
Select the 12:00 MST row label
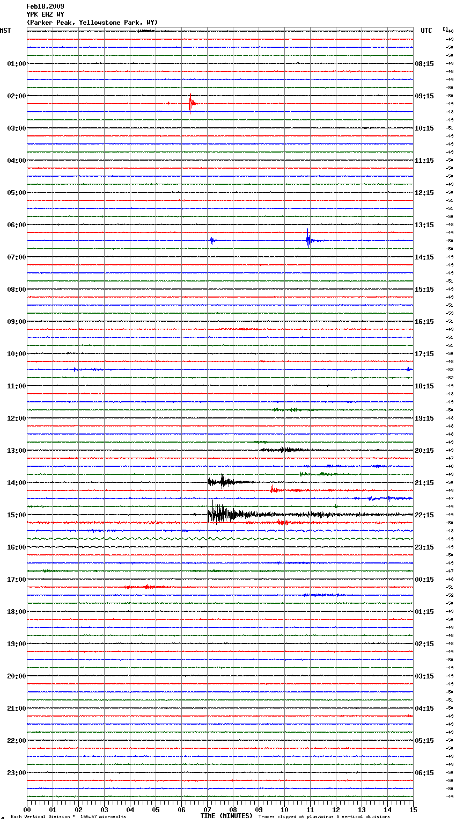[17, 418]
